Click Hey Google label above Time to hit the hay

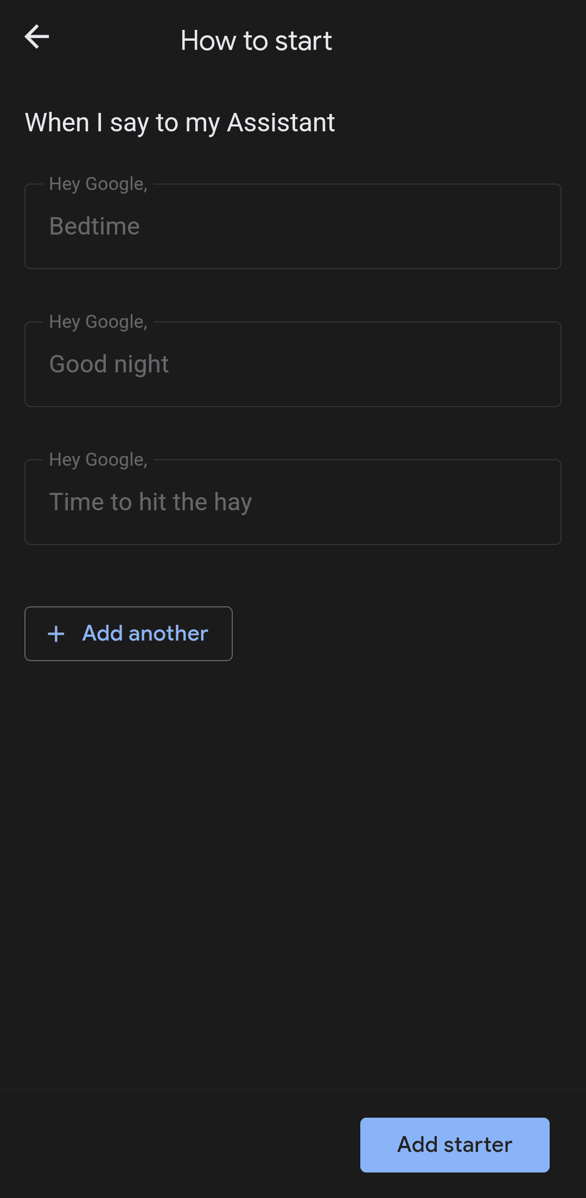tap(98, 460)
